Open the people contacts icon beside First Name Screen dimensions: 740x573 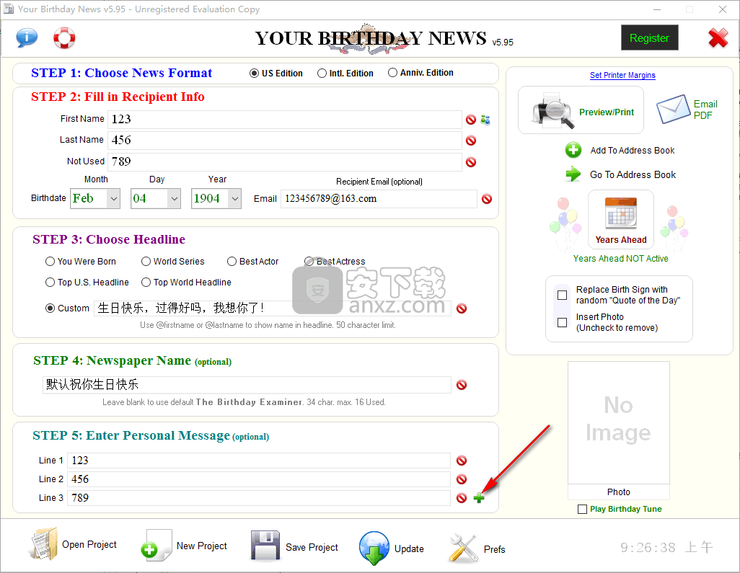point(485,120)
